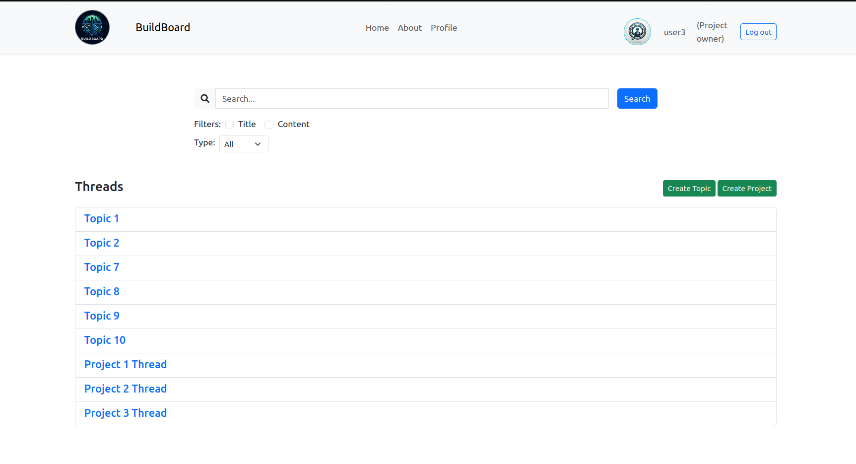The height and width of the screenshot is (464, 856).
Task: Open the Topic 1 thread
Action: (102, 219)
